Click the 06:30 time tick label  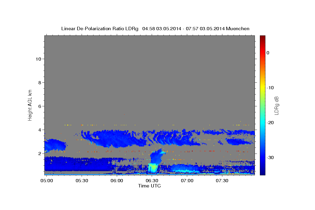152,181
